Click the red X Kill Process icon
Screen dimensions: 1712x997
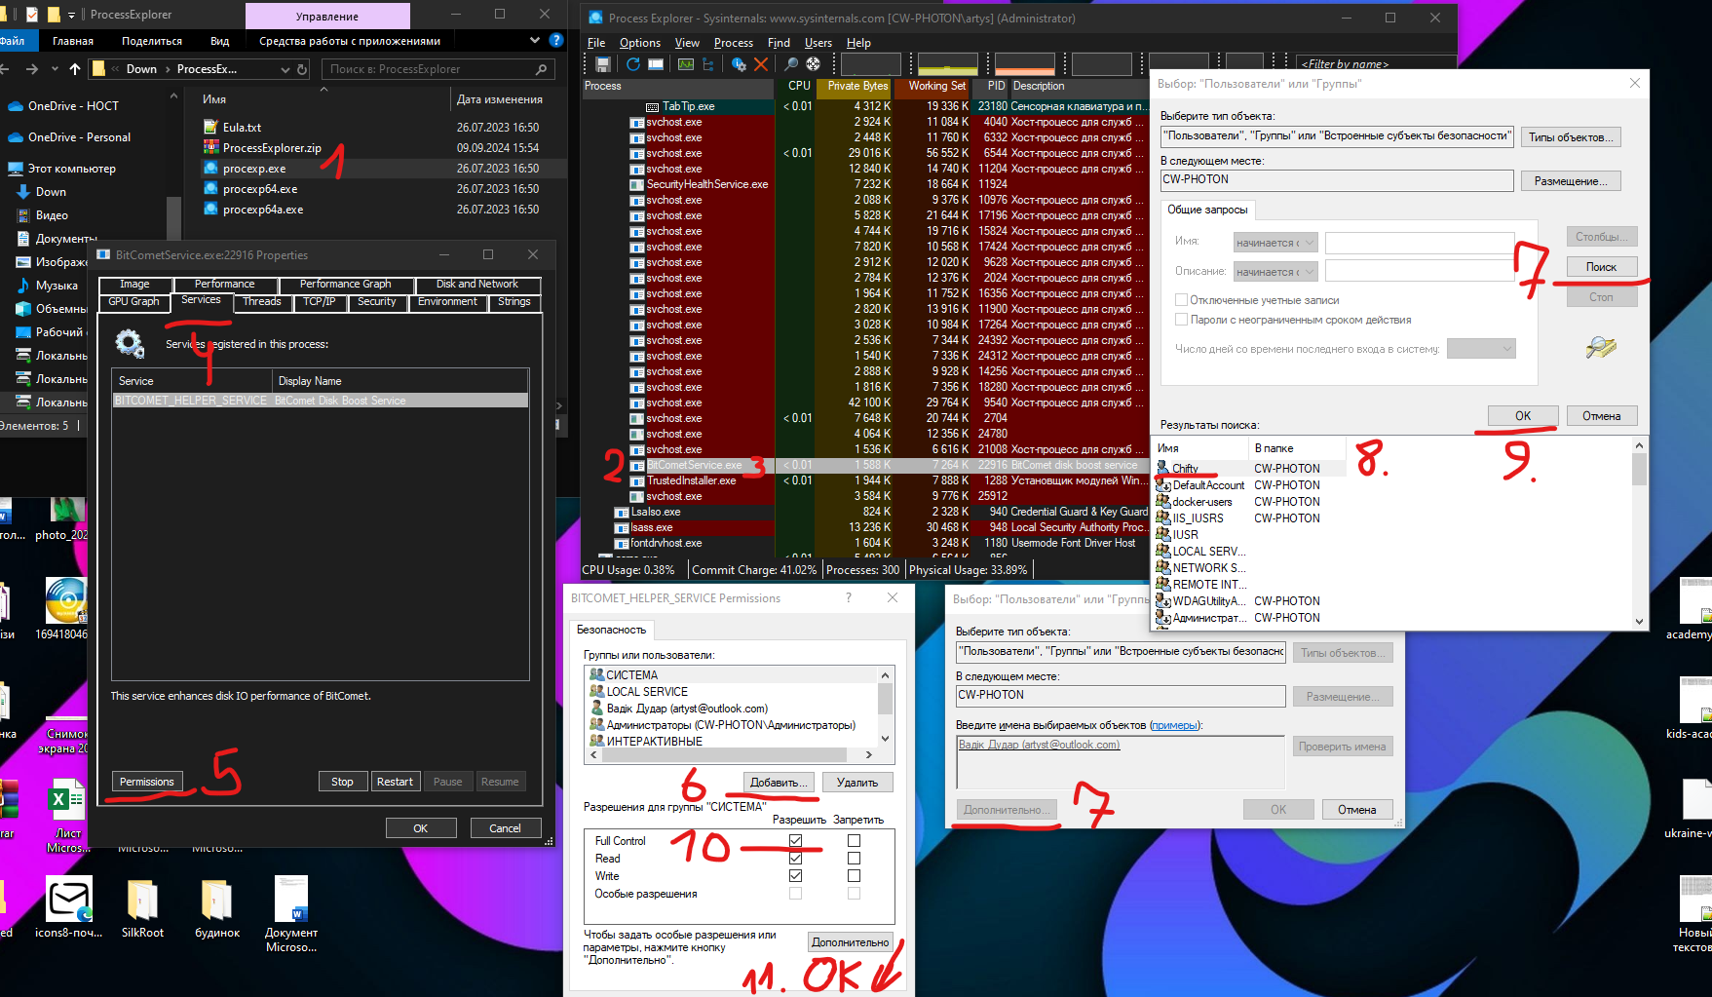761,64
